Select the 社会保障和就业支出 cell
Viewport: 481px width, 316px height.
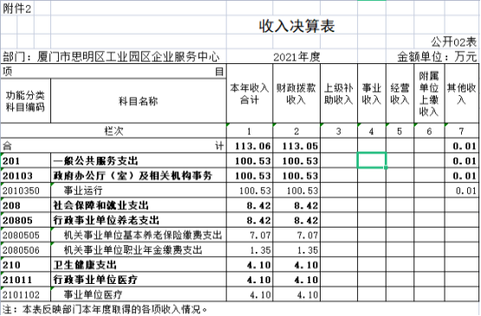click(x=139, y=205)
